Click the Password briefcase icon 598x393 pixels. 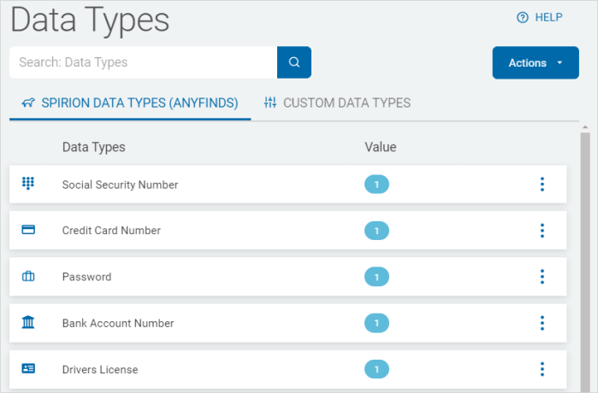point(28,276)
